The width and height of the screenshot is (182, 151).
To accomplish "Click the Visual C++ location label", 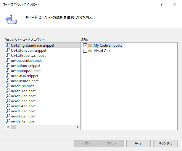I will point(102,51).
